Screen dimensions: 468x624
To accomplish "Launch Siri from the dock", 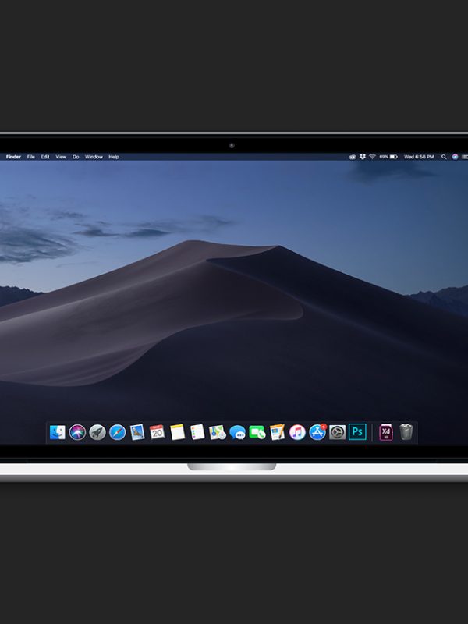I will (x=77, y=432).
